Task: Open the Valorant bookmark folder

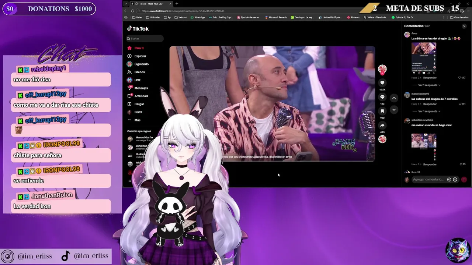Action: (181, 17)
